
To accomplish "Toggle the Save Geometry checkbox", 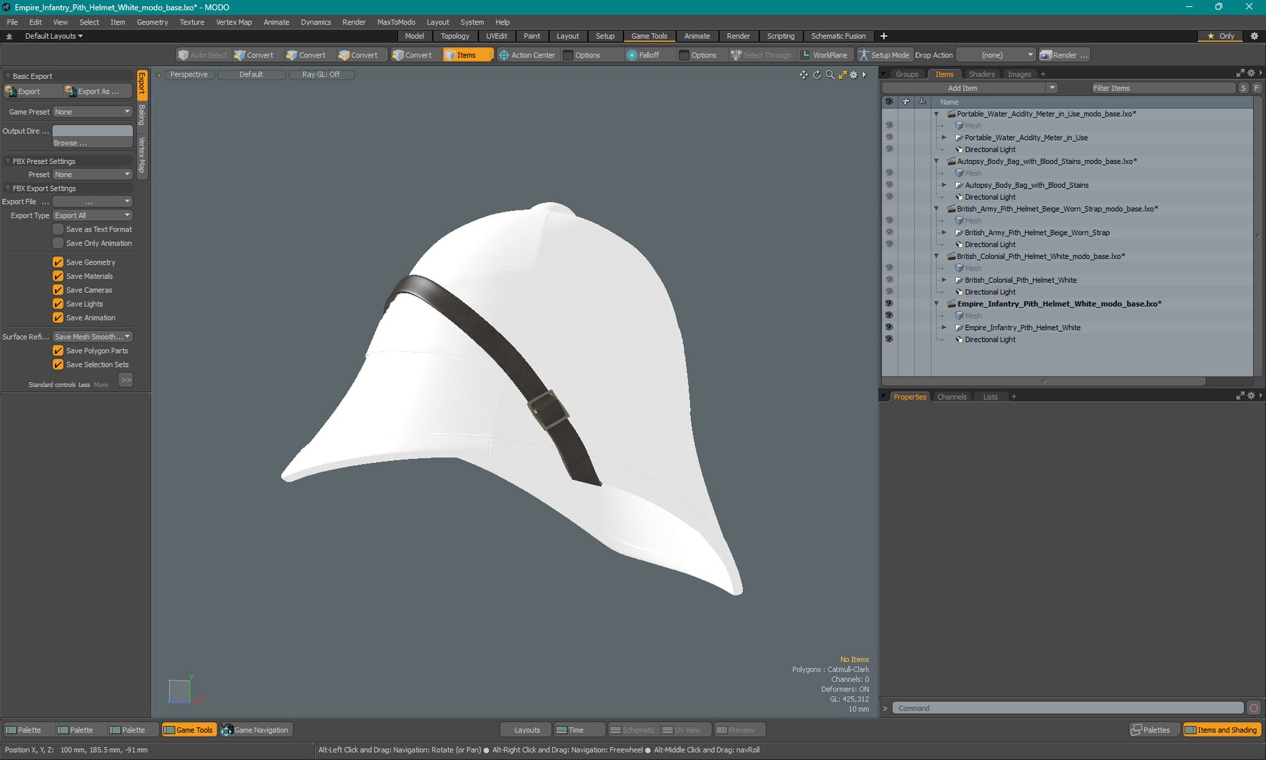I will click(x=58, y=262).
